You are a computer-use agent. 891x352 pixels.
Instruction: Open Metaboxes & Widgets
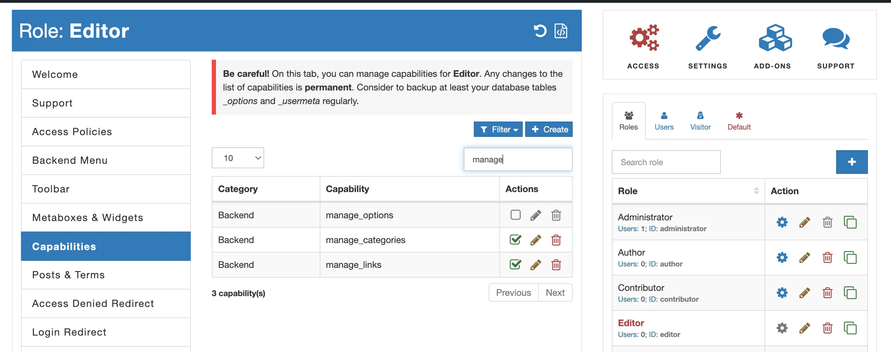(106, 218)
